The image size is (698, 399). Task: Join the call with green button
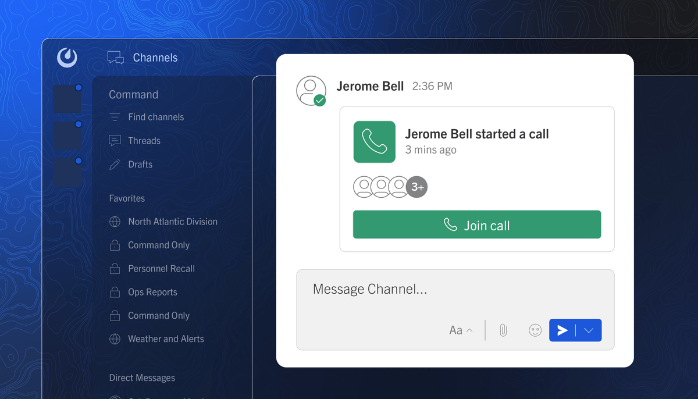tap(477, 225)
